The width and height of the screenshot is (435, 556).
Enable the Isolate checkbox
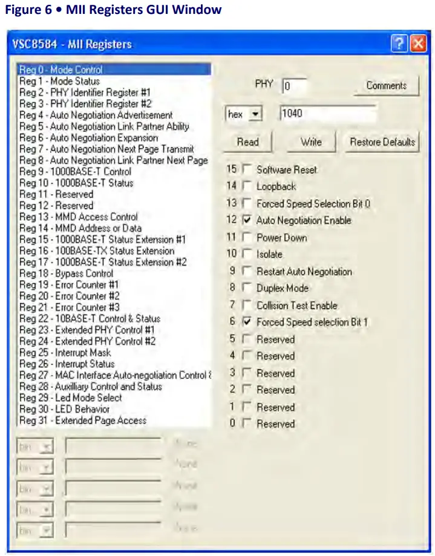pos(247,254)
